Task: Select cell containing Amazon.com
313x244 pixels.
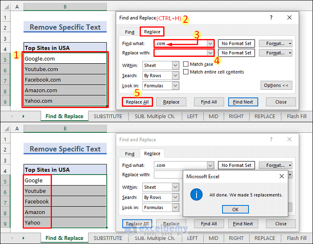Action: 65,91
